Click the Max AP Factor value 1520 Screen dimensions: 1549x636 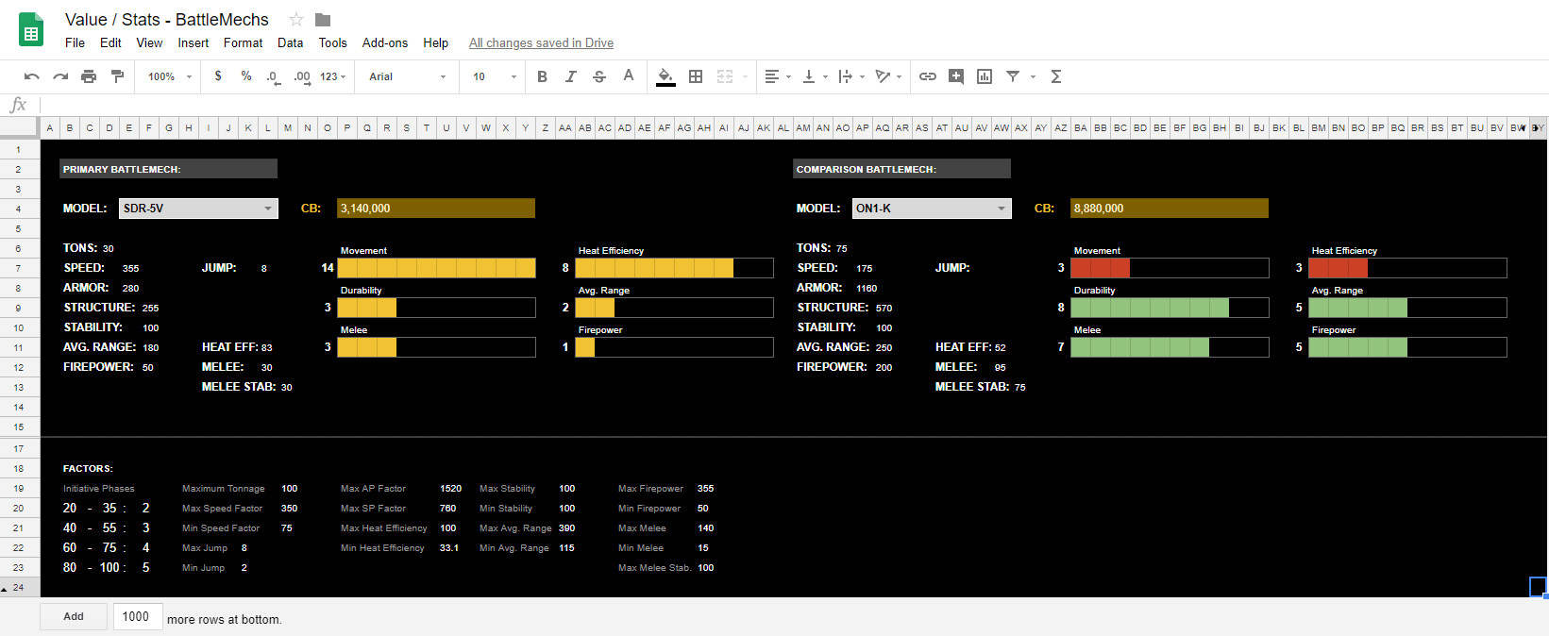pyautogui.click(x=451, y=489)
